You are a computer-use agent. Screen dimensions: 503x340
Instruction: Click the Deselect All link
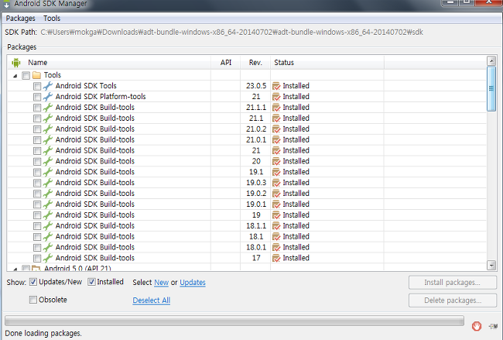(x=152, y=301)
